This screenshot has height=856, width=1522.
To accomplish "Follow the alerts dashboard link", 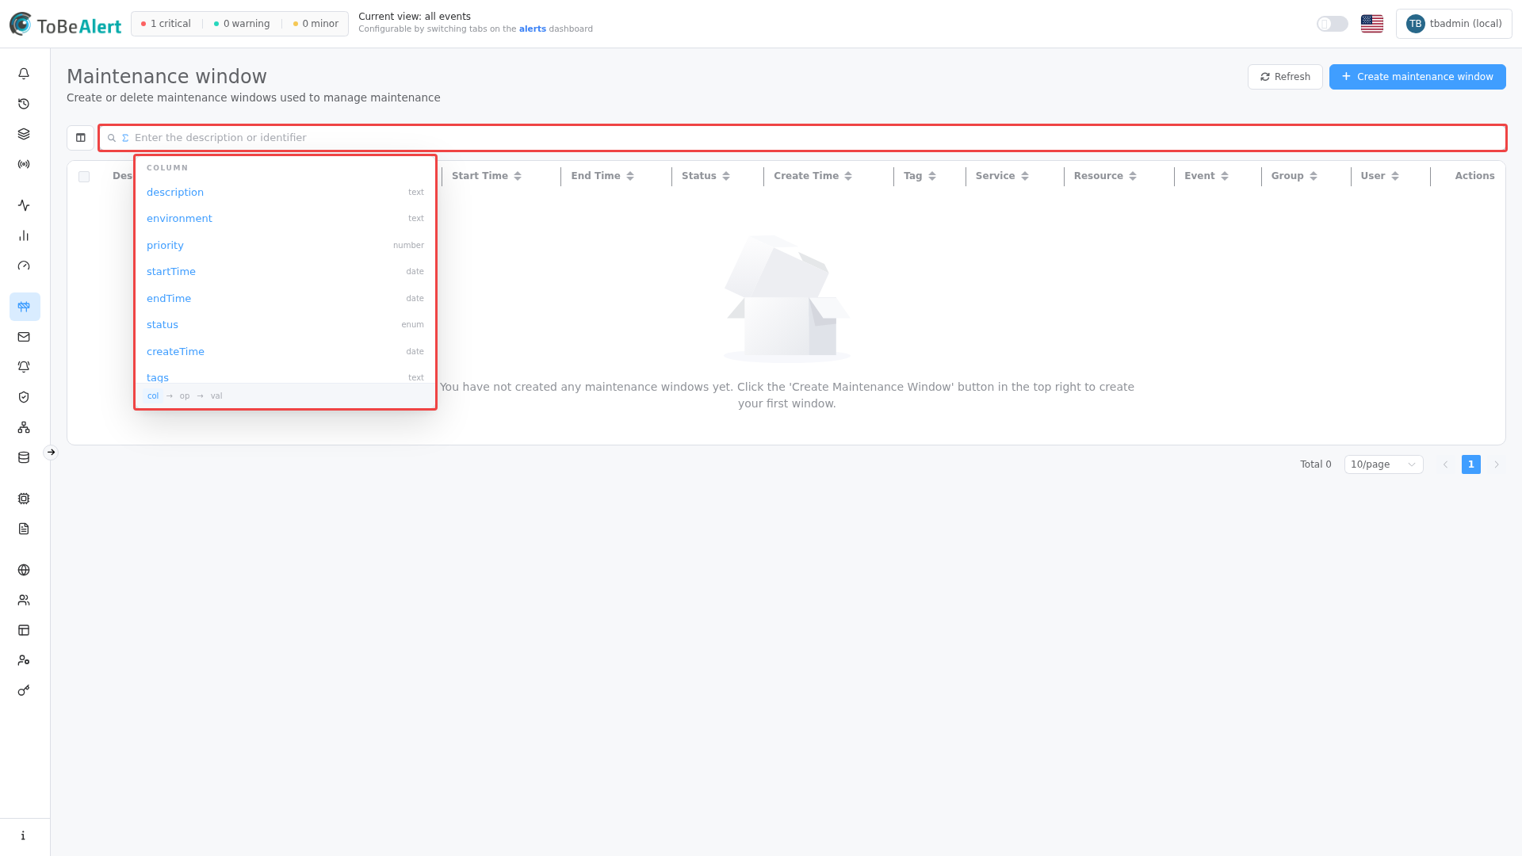I will click(532, 29).
